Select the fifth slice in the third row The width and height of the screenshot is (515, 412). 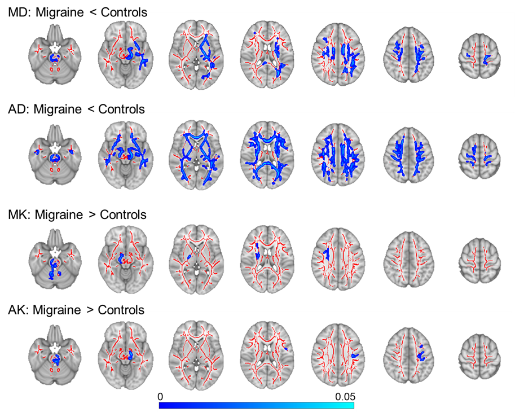336,257
